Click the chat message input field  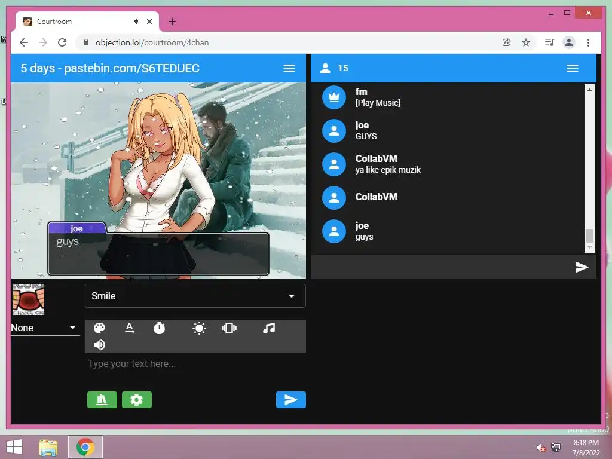[441, 267]
